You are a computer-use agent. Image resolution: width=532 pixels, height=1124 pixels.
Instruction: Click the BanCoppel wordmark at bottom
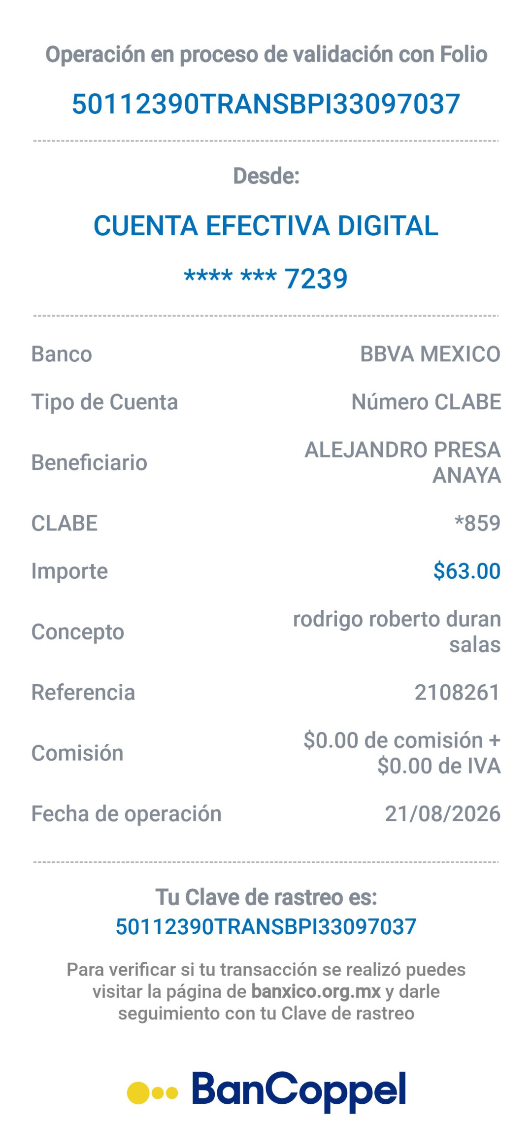299,1091
